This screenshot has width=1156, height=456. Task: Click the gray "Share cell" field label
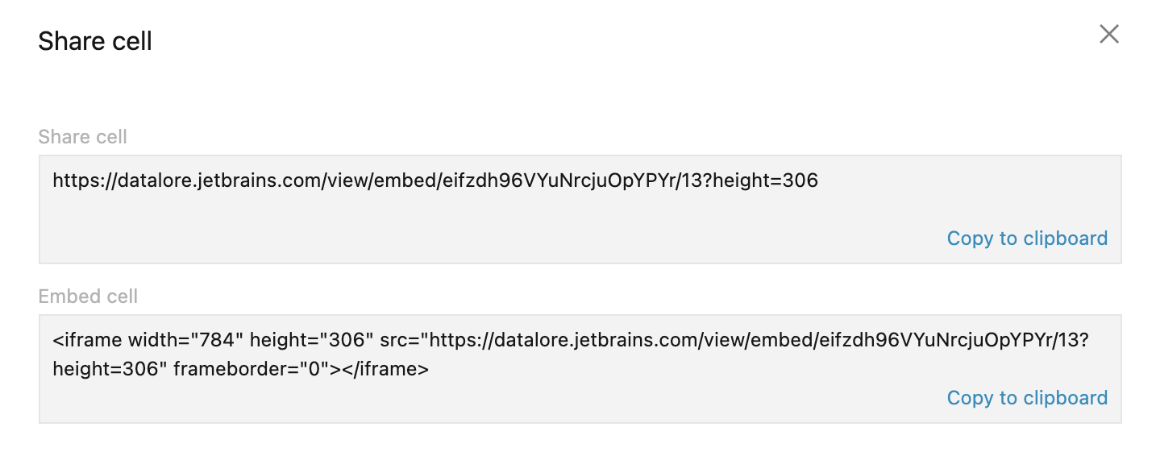(82, 137)
